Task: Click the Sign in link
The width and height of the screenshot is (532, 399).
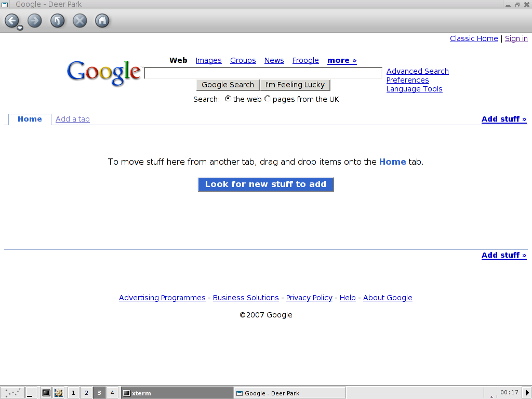Action: [x=516, y=38]
